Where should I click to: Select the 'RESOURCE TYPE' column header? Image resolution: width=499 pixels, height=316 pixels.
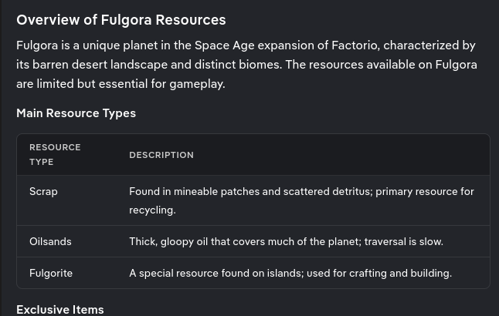pyautogui.click(x=55, y=154)
